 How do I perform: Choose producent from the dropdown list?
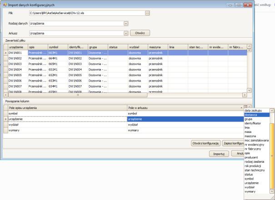click(257, 157)
